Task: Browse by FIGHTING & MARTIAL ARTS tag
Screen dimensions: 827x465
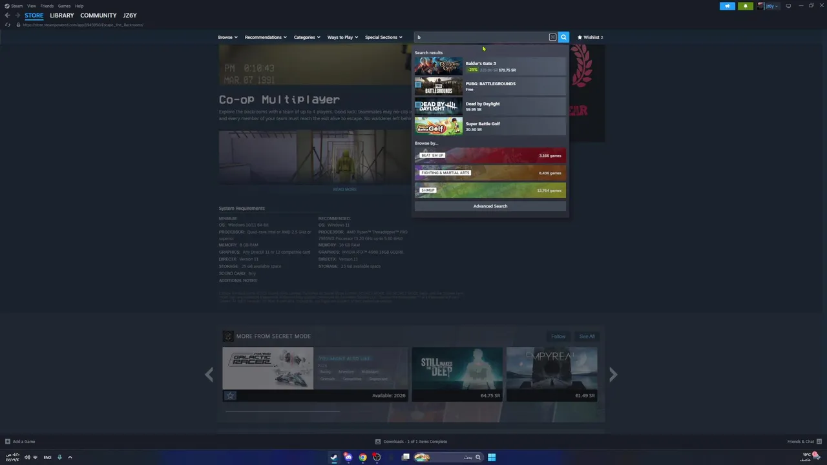Action: click(490, 172)
